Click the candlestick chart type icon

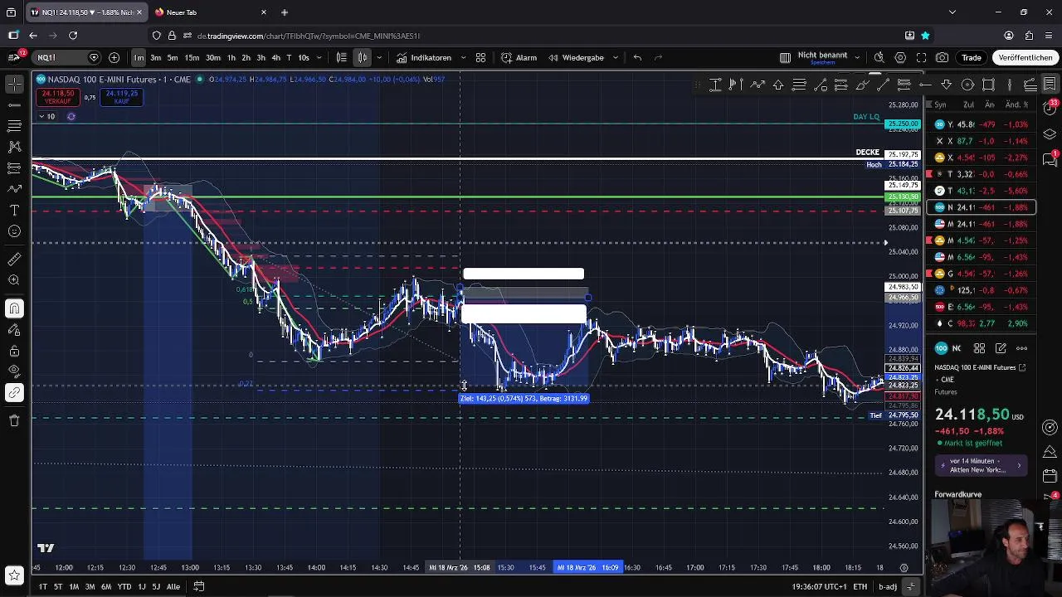[363, 57]
